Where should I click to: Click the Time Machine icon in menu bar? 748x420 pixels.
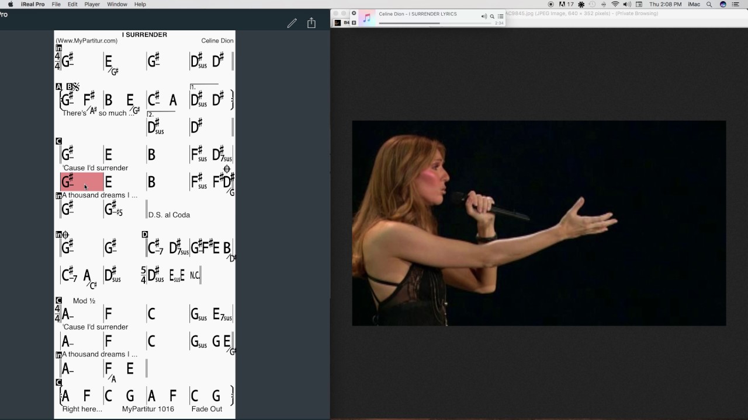[593, 4]
